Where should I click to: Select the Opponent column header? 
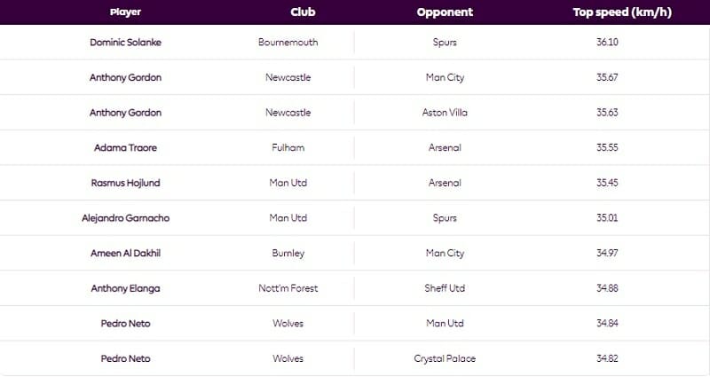[x=445, y=12]
